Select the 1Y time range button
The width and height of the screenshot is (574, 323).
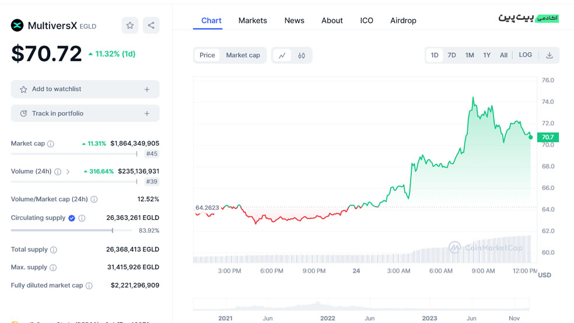[487, 55]
